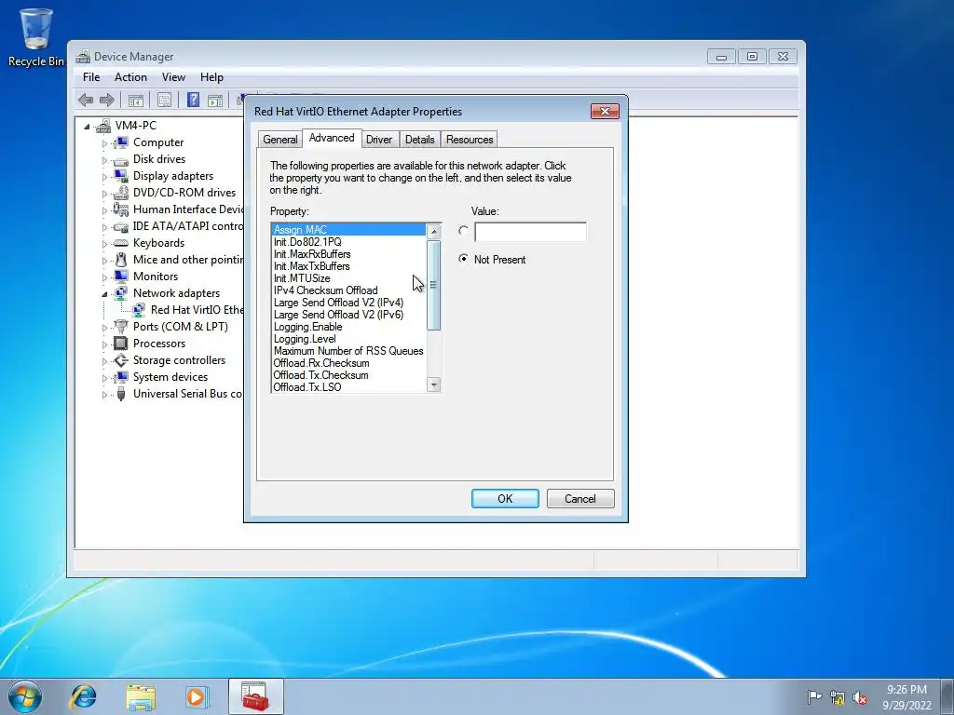954x715 pixels.
Task: Click the property list scroll-up arrow
Action: point(434,231)
